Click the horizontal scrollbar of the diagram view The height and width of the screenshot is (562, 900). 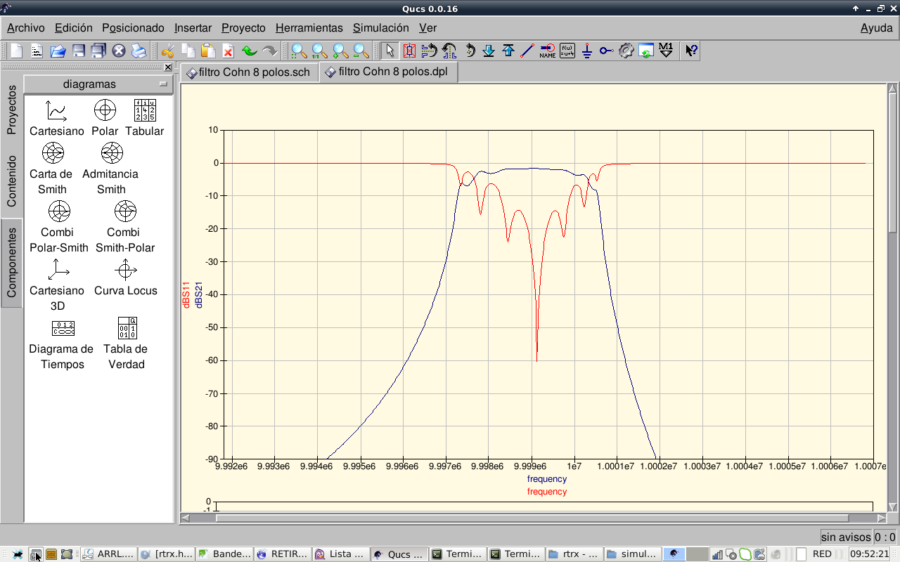[531, 518]
